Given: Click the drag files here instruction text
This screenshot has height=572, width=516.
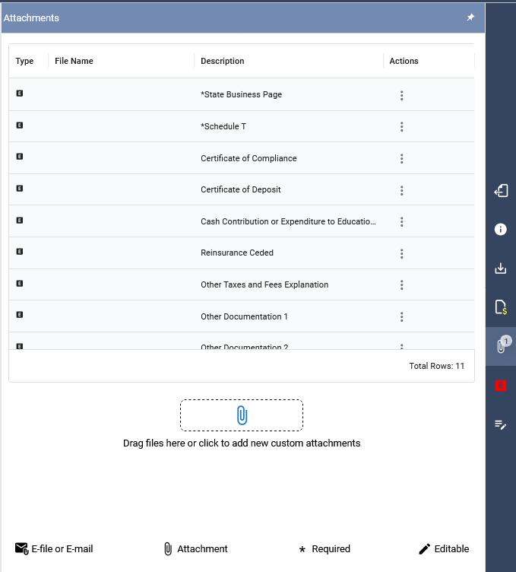Looking at the screenshot, I should [242, 443].
